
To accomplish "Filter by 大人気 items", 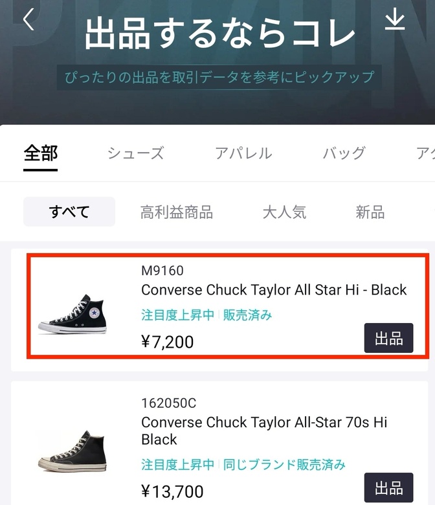I will [284, 212].
